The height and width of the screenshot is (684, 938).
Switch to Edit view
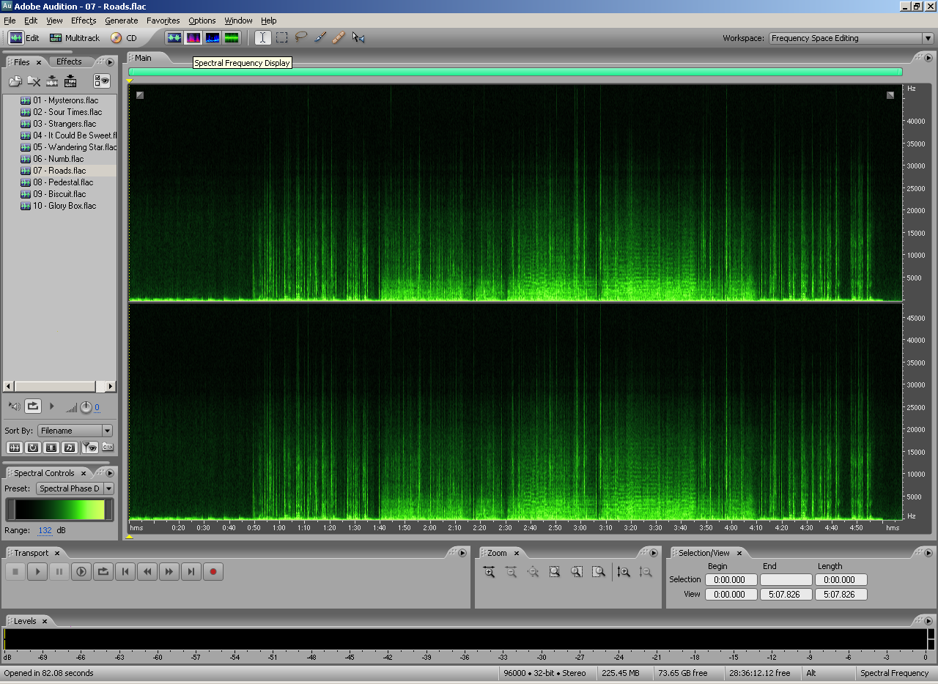tap(24, 38)
